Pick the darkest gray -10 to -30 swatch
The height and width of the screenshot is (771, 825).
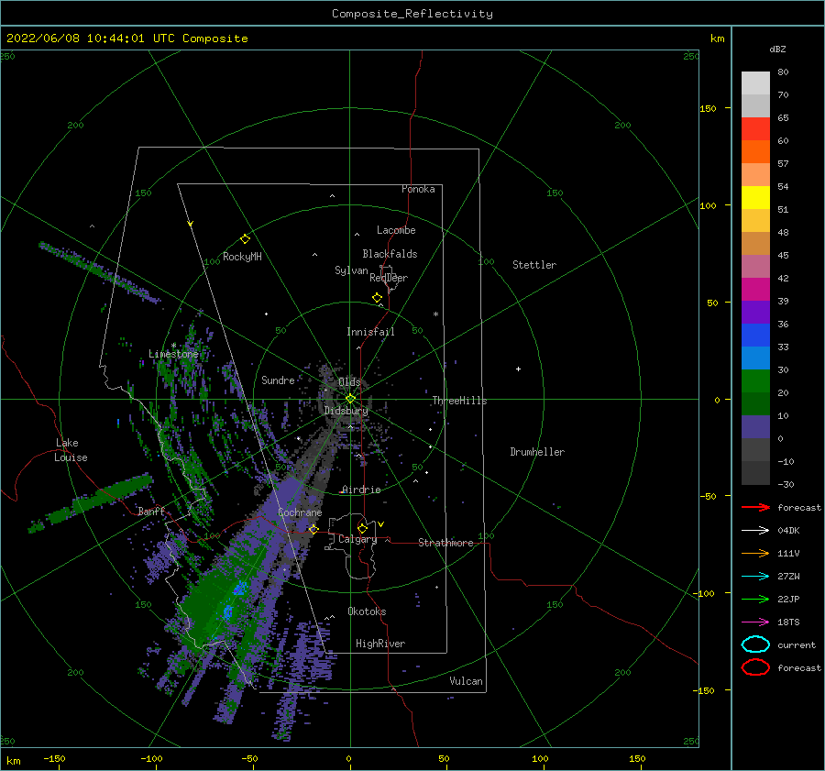click(755, 473)
